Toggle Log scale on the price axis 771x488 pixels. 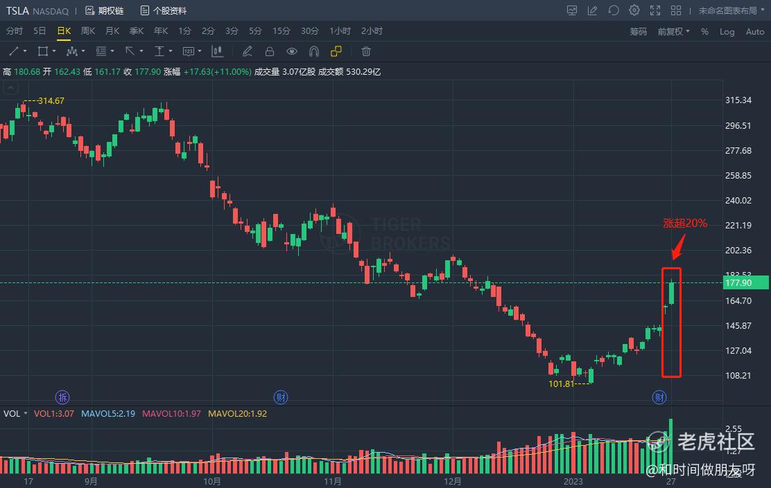point(727,31)
